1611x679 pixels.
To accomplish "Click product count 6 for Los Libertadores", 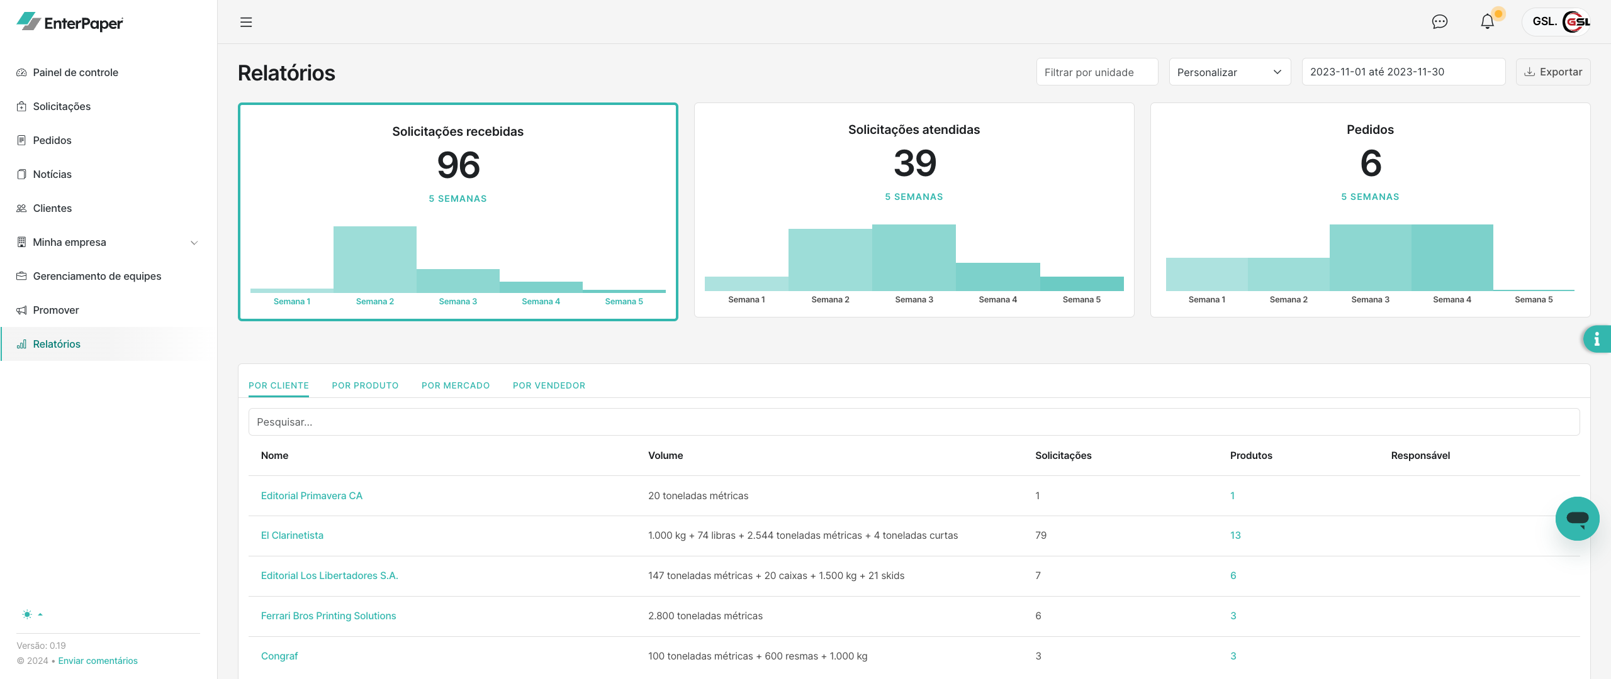I will (1233, 575).
